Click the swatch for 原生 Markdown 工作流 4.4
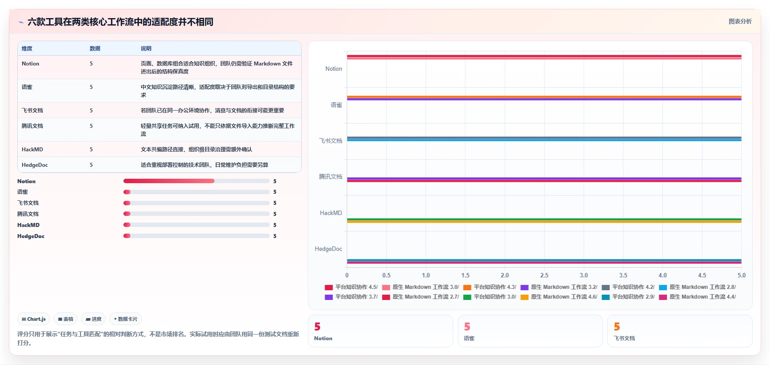The width and height of the screenshot is (770, 365). (663, 297)
